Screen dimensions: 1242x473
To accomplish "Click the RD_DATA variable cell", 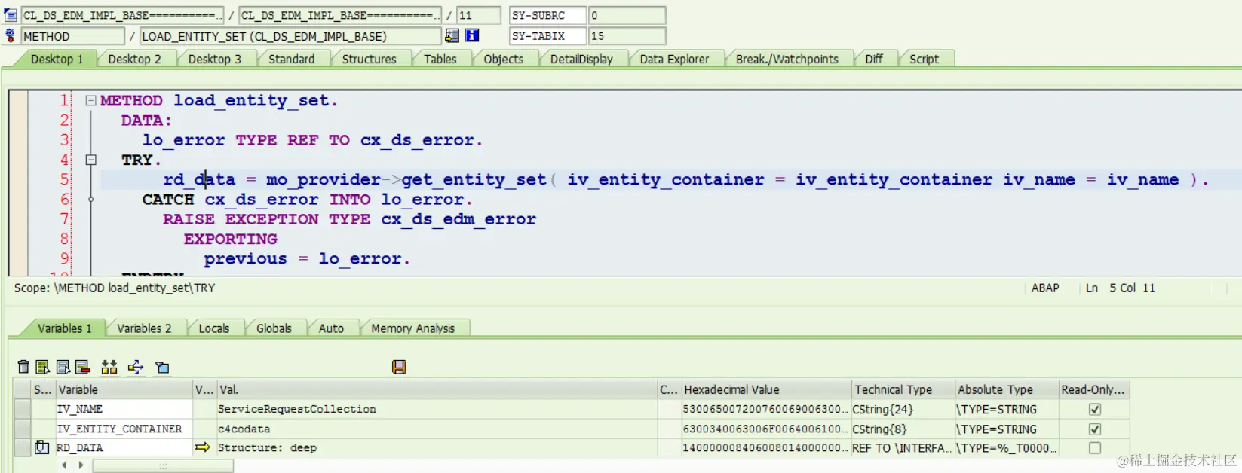I will (x=124, y=447).
